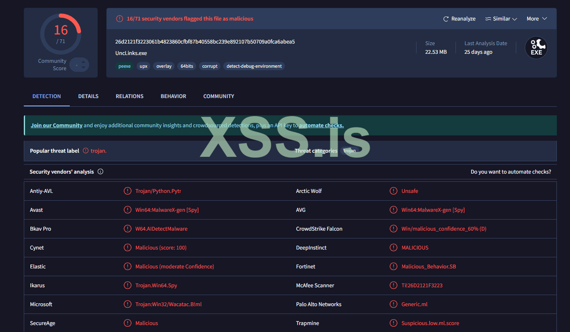Click the alert icon next to trojan threat label
Screen dimensions: 570x332
(86, 151)
